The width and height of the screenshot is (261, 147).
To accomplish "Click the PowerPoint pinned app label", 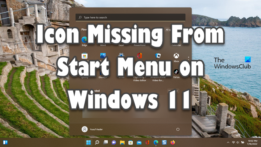I will pos(139,45).
